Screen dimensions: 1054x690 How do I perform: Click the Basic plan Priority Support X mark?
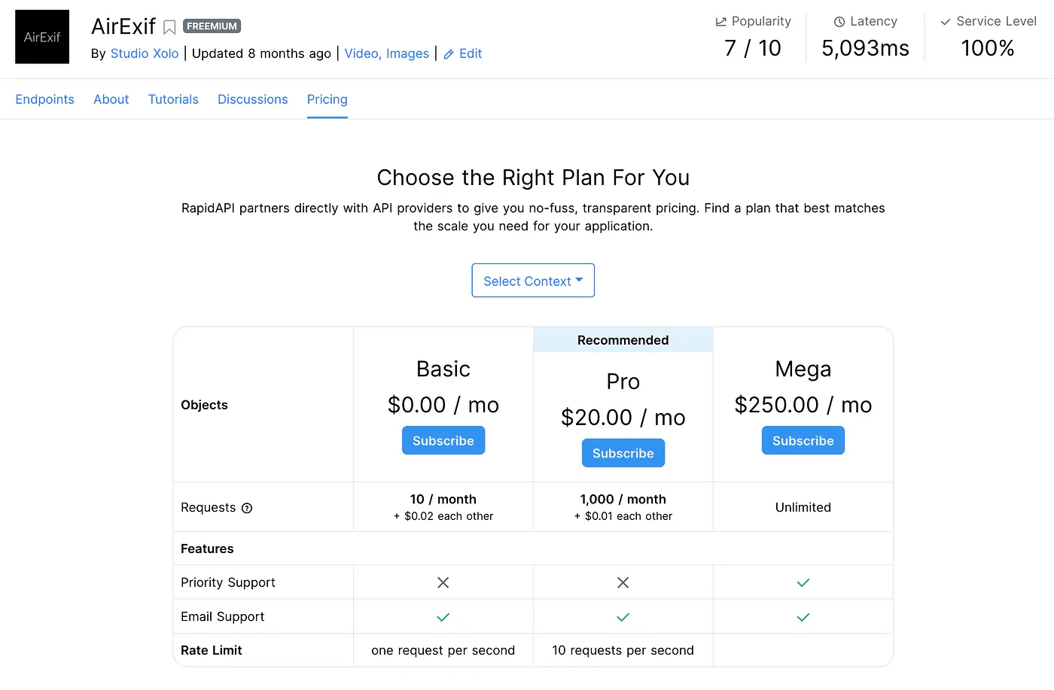[443, 583]
